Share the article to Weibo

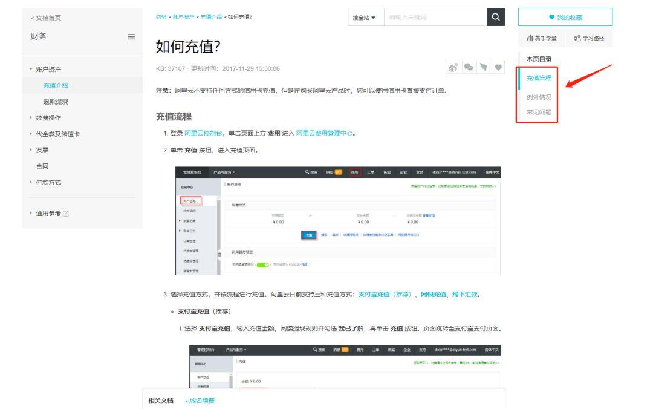pyautogui.click(x=453, y=67)
